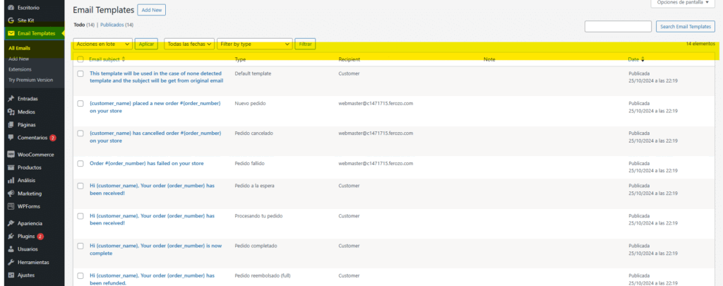Click the Ajustes settings icon

(x=11, y=275)
